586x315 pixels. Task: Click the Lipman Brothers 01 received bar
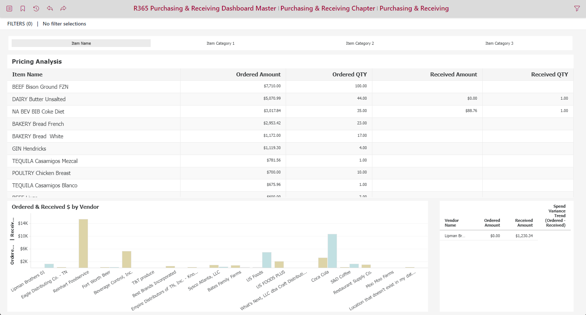pyautogui.click(x=49, y=266)
